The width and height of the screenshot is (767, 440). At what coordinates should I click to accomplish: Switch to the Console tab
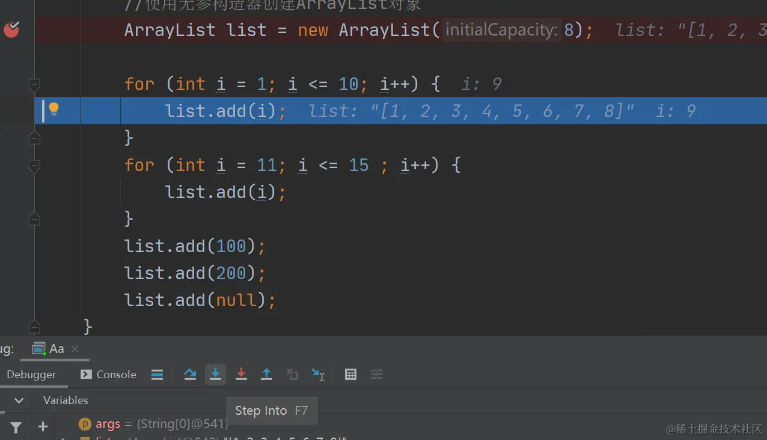coord(109,375)
